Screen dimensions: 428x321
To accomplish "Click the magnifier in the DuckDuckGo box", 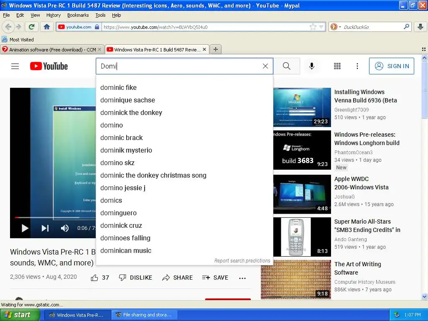I will pyautogui.click(x=406, y=27).
